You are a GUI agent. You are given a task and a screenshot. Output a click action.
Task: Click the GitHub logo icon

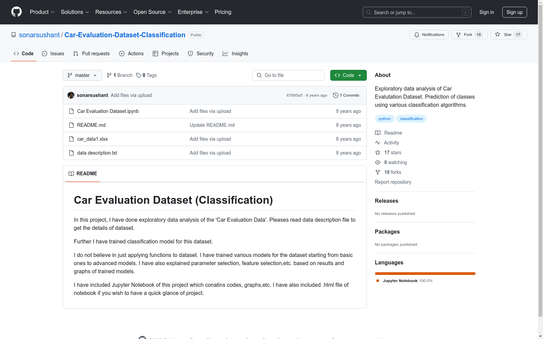point(16,12)
